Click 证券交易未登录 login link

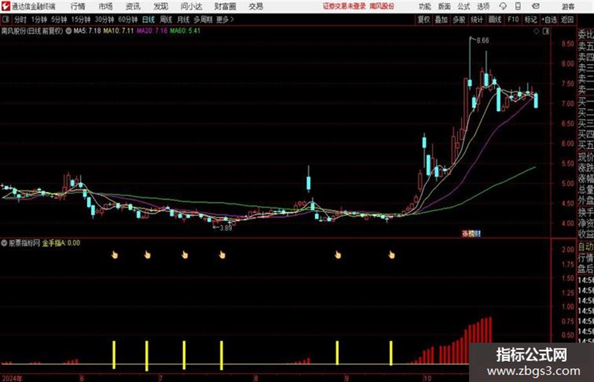[x=344, y=6]
